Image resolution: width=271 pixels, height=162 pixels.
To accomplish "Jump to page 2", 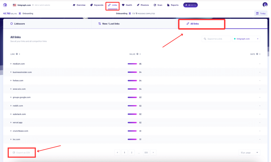I will click(132, 152).
